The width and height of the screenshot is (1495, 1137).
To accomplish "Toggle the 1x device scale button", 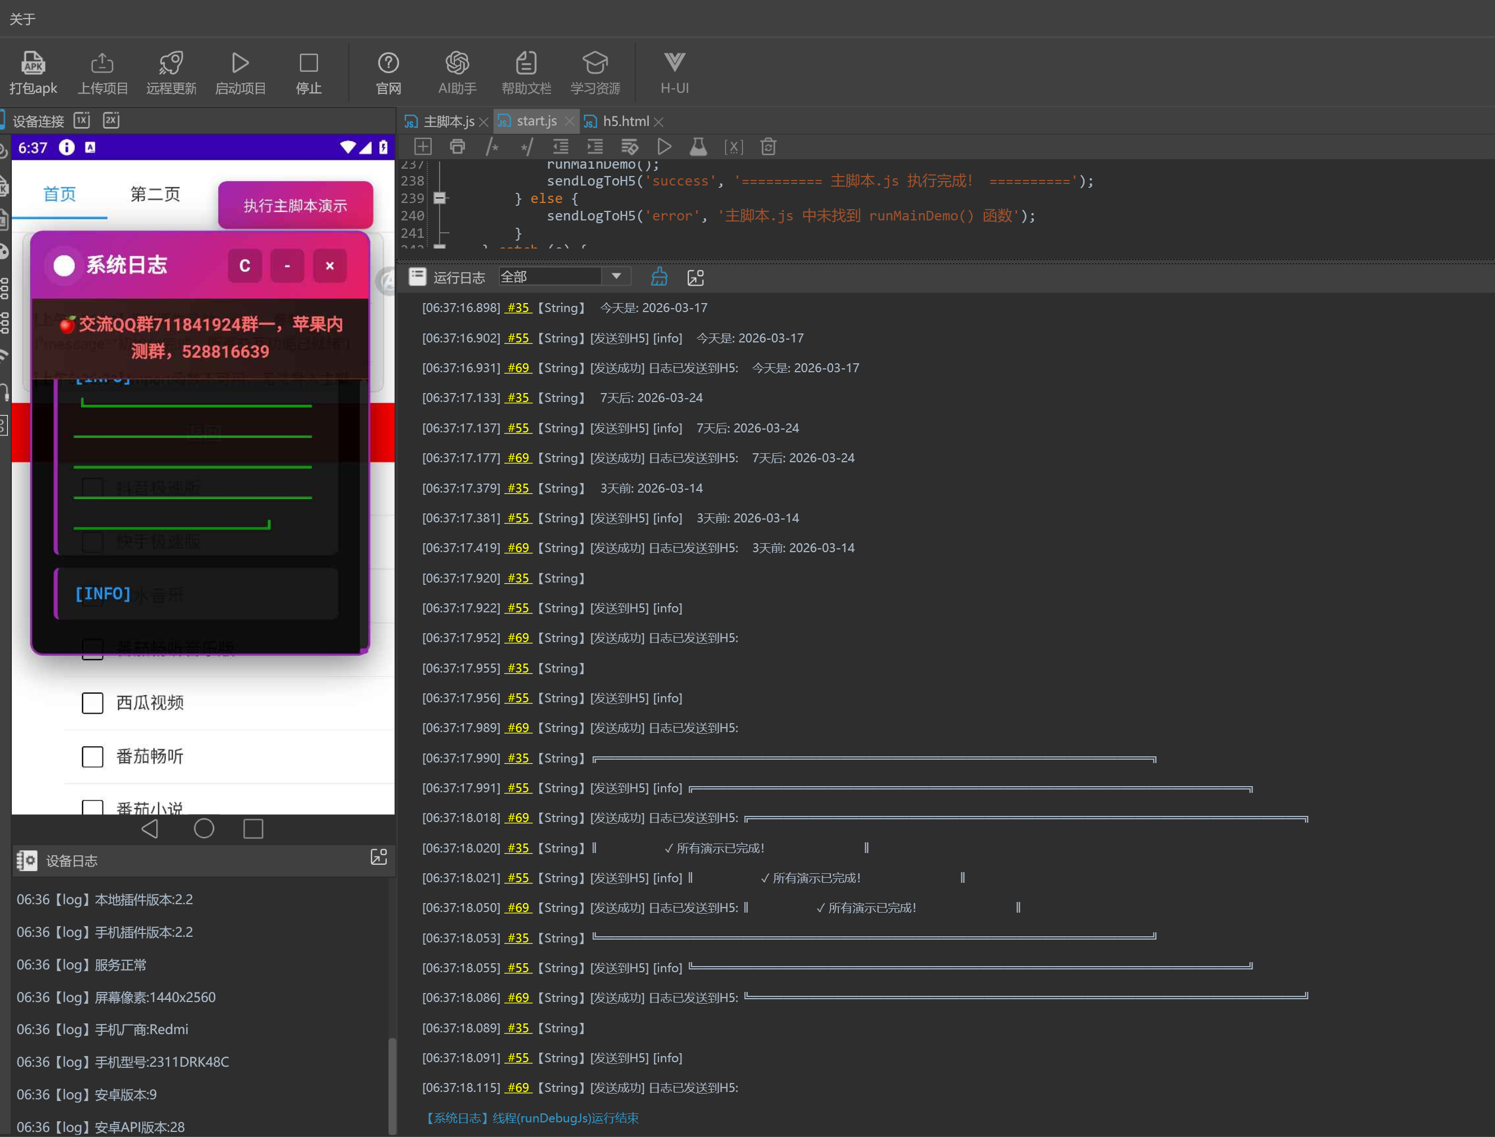I will [x=82, y=120].
